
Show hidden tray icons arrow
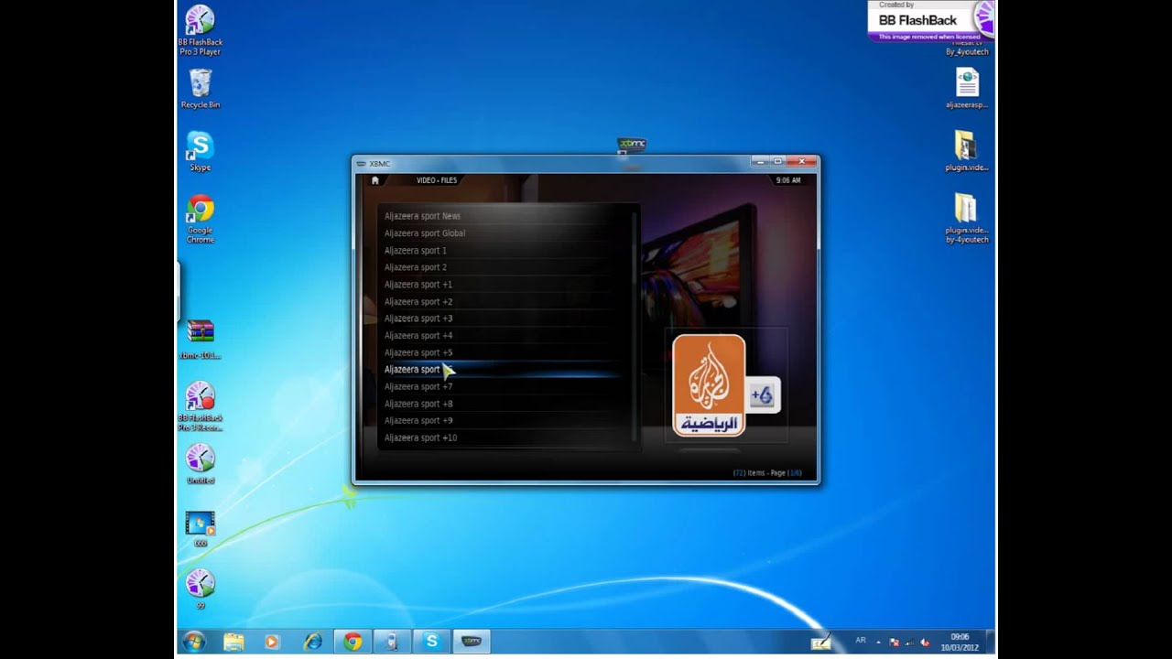coord(878,642)
